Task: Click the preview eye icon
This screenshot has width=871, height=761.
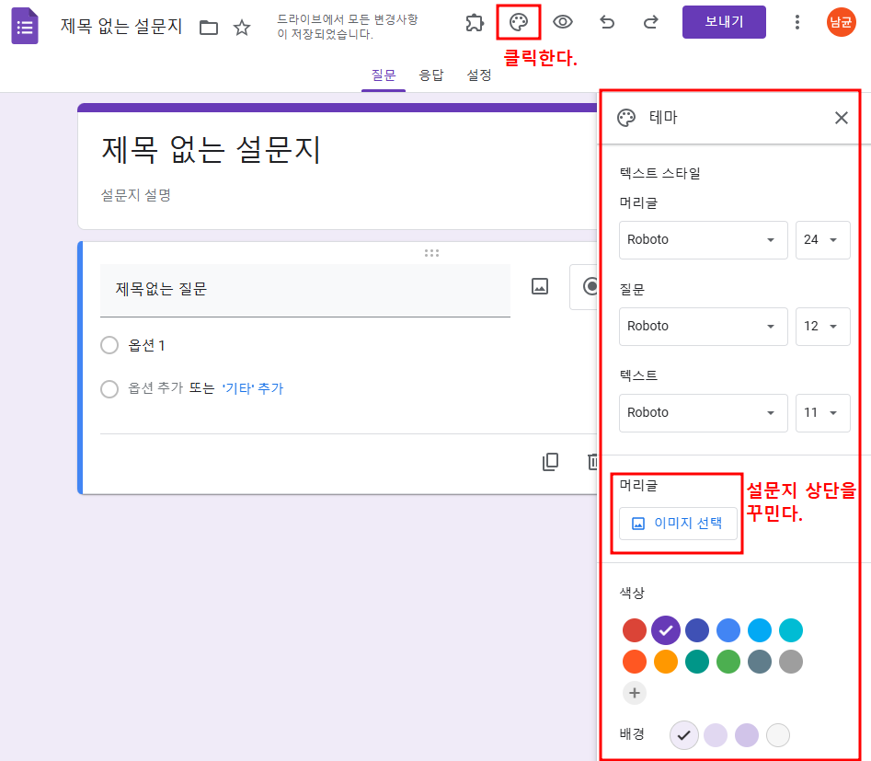Action: point(562,22)
